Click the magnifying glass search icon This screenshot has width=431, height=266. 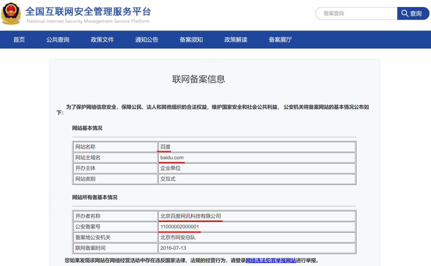[x=405, y=13]
